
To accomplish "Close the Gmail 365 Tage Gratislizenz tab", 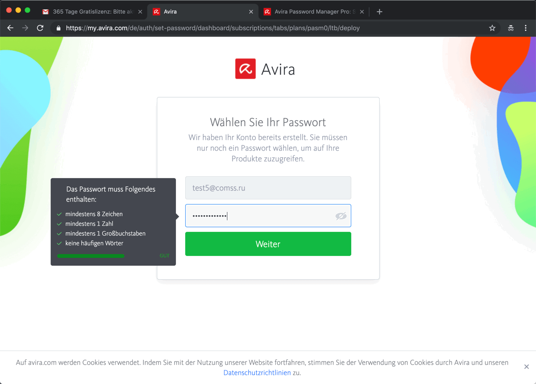I will point(140,12).
